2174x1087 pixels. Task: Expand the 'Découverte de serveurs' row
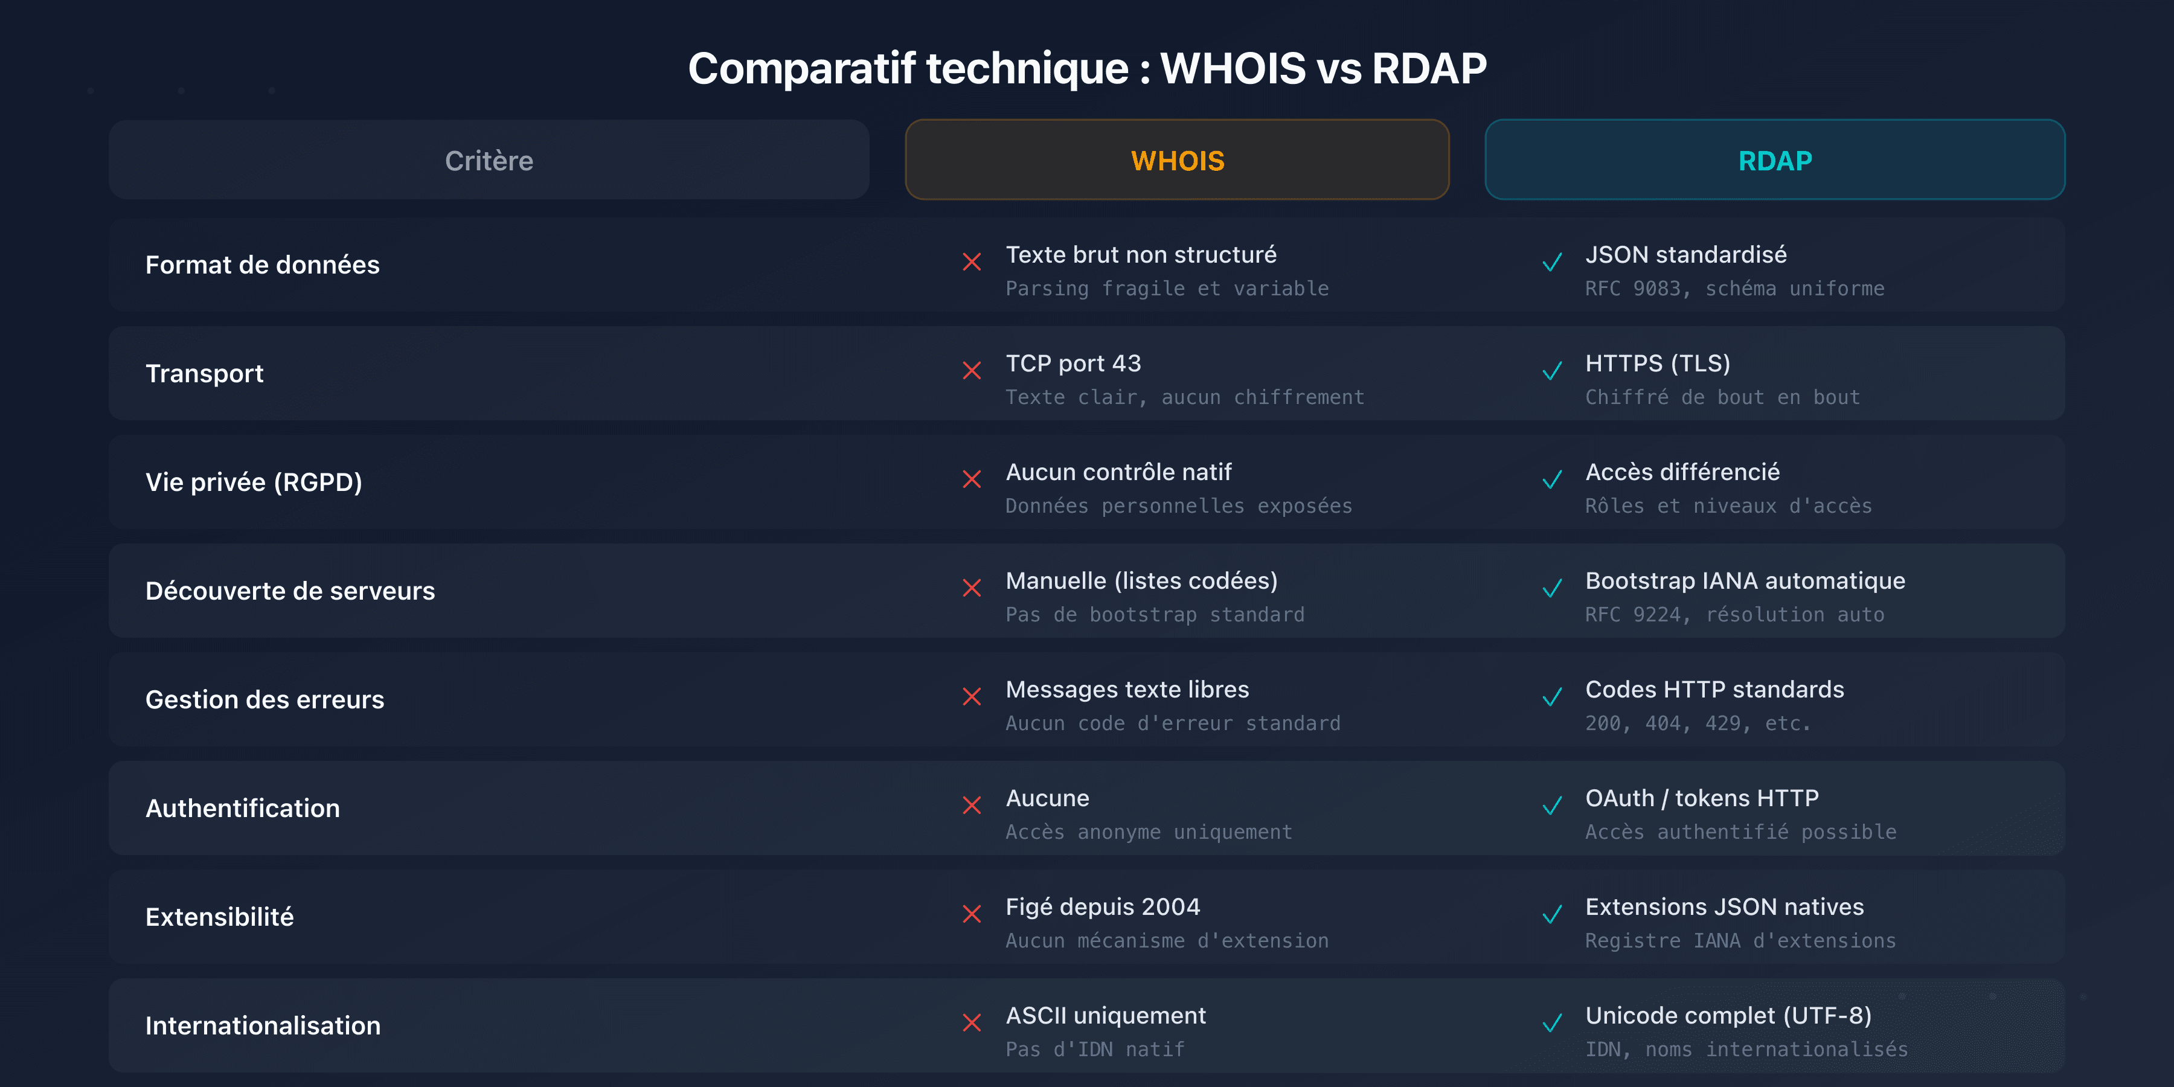pos(290,590)
